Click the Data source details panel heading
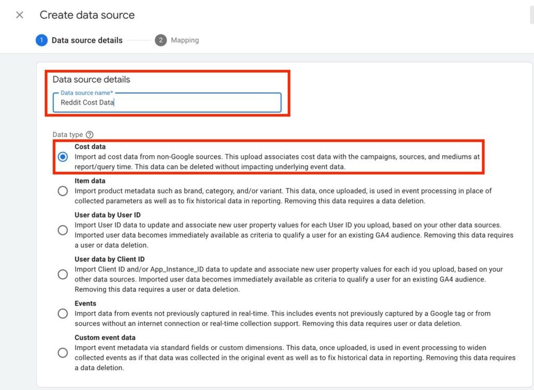The image size is (534, 390). [x=91, y=79]
